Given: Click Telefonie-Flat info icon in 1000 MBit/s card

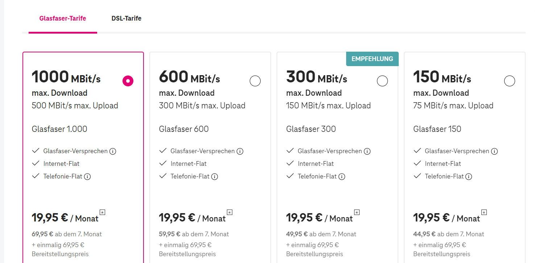Looking at the screenshot, I should point(87,177).
